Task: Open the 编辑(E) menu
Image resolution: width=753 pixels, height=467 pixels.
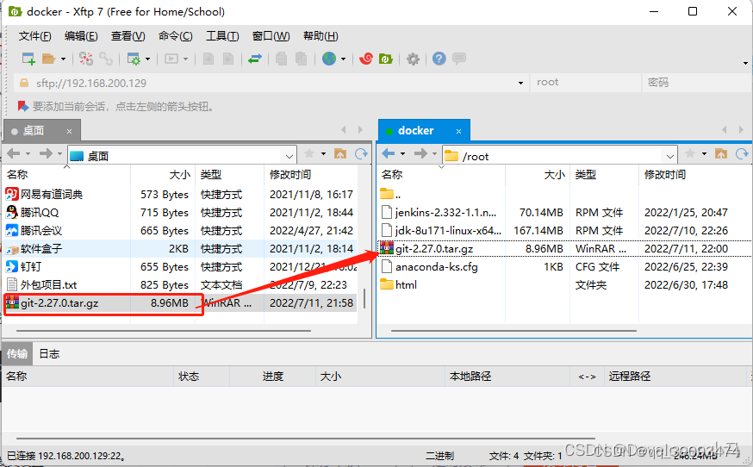Action: click(x=81, y=36)
